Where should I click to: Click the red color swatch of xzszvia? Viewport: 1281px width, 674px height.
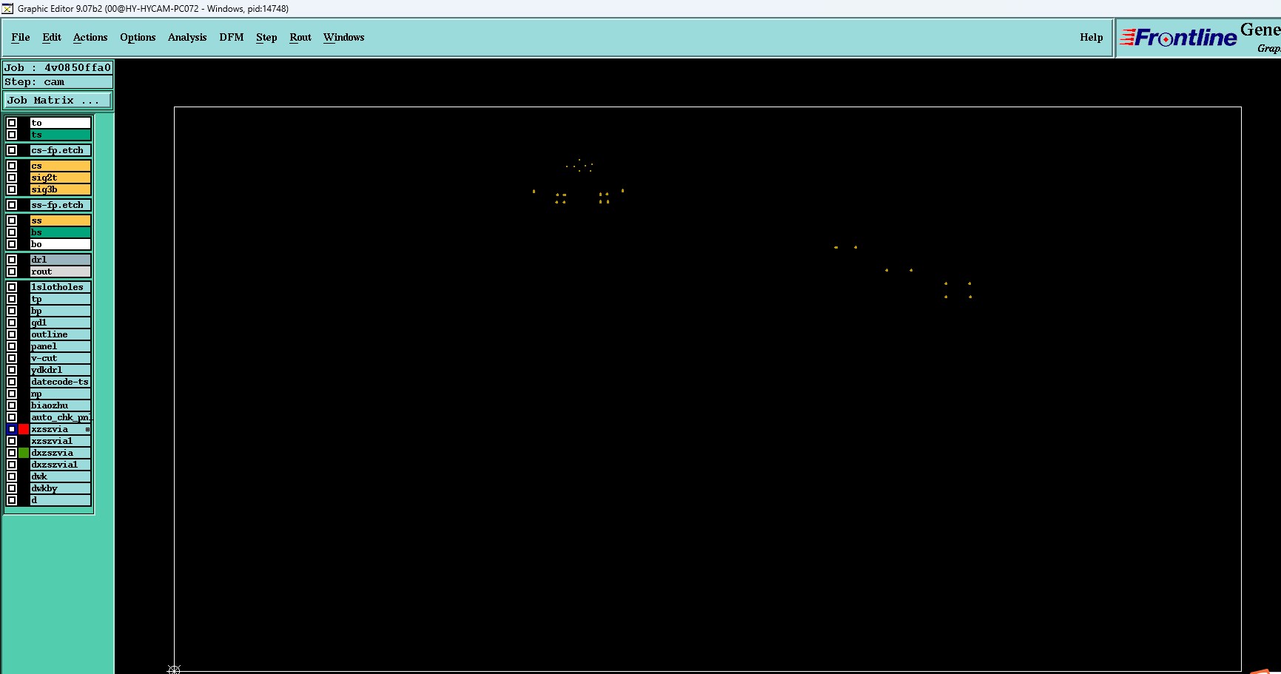click(24, 429)
